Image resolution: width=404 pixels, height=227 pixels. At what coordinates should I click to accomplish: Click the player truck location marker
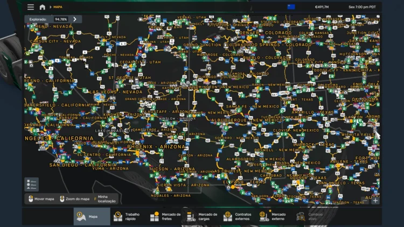pyautogui.click(x=99, y=97)
